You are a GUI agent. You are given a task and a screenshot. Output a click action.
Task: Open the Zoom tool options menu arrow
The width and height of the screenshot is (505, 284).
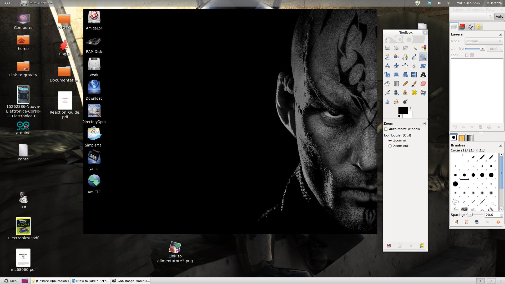[424, 124]
